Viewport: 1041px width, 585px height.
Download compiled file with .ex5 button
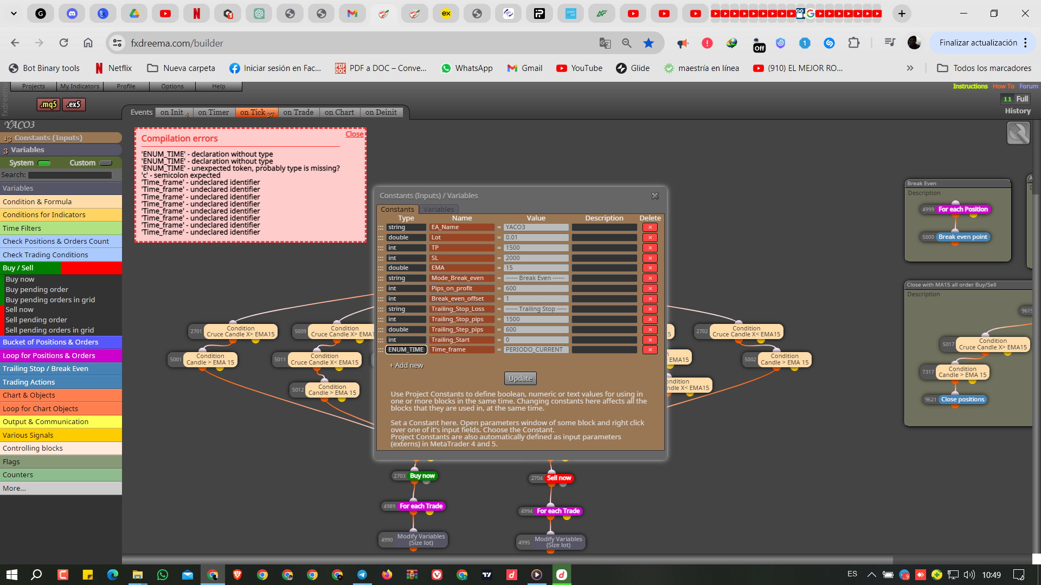pyautogui.click(x=74, y=105)
